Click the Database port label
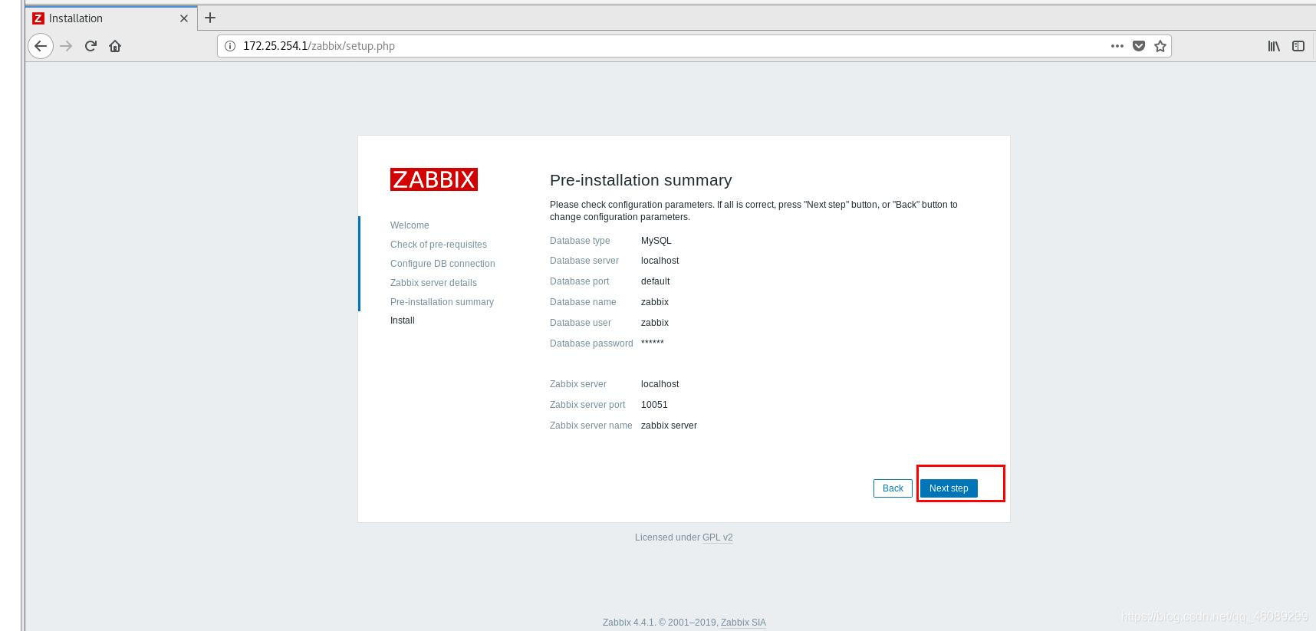 coord(580,281)
